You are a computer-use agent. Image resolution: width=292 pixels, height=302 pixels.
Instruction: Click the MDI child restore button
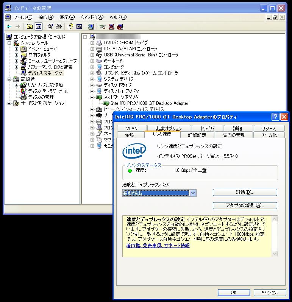[x=275, y=17]
